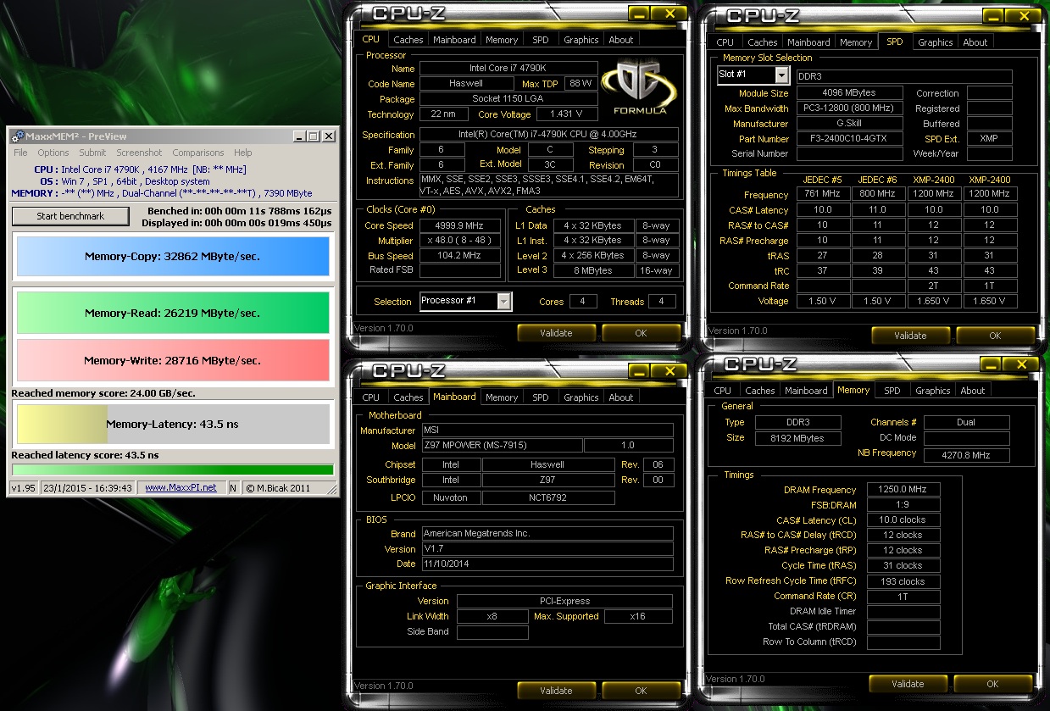Click Validate in the Mainboard window
The image size is (1050, 711).
pos(556,691)
